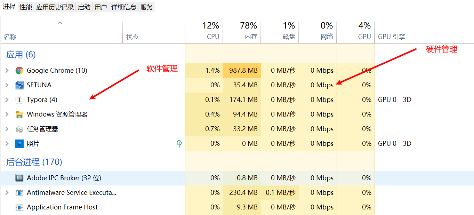
Task: Select Google Chrome's 987.8 MB memory cell
Action: coord(243,71)
